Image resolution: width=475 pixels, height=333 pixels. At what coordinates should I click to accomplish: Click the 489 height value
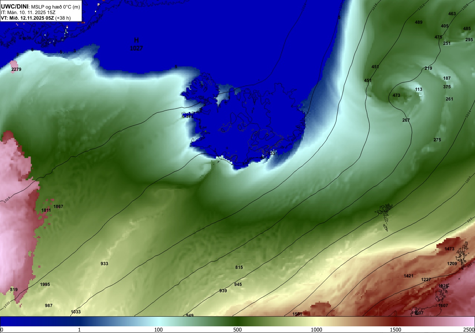[419, 22]
